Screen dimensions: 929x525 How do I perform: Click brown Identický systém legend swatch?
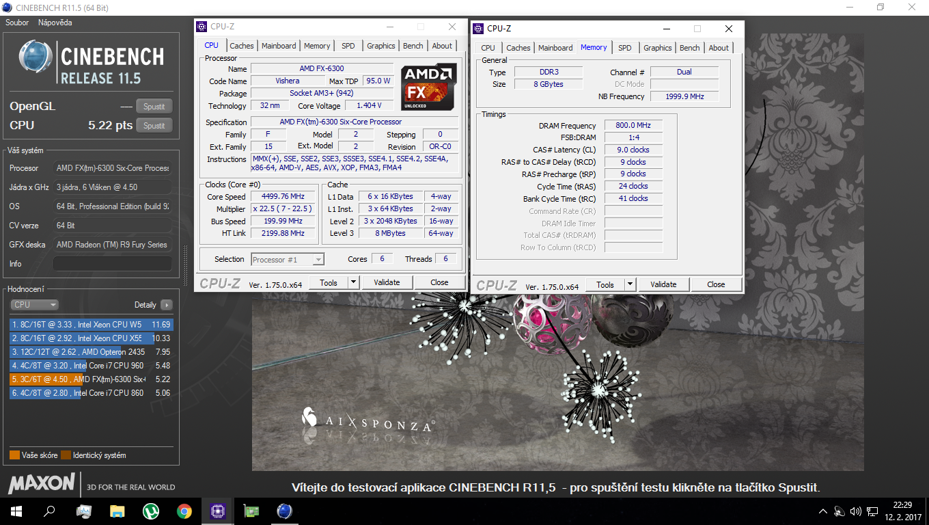pyautogui.click(x=66, y=455)
